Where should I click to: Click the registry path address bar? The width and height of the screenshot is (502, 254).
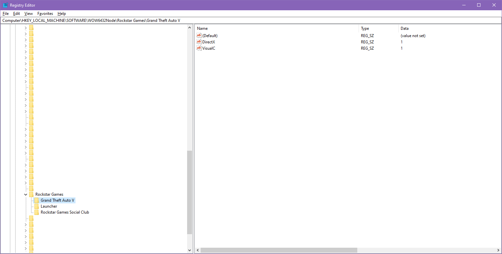click(251, 21)
